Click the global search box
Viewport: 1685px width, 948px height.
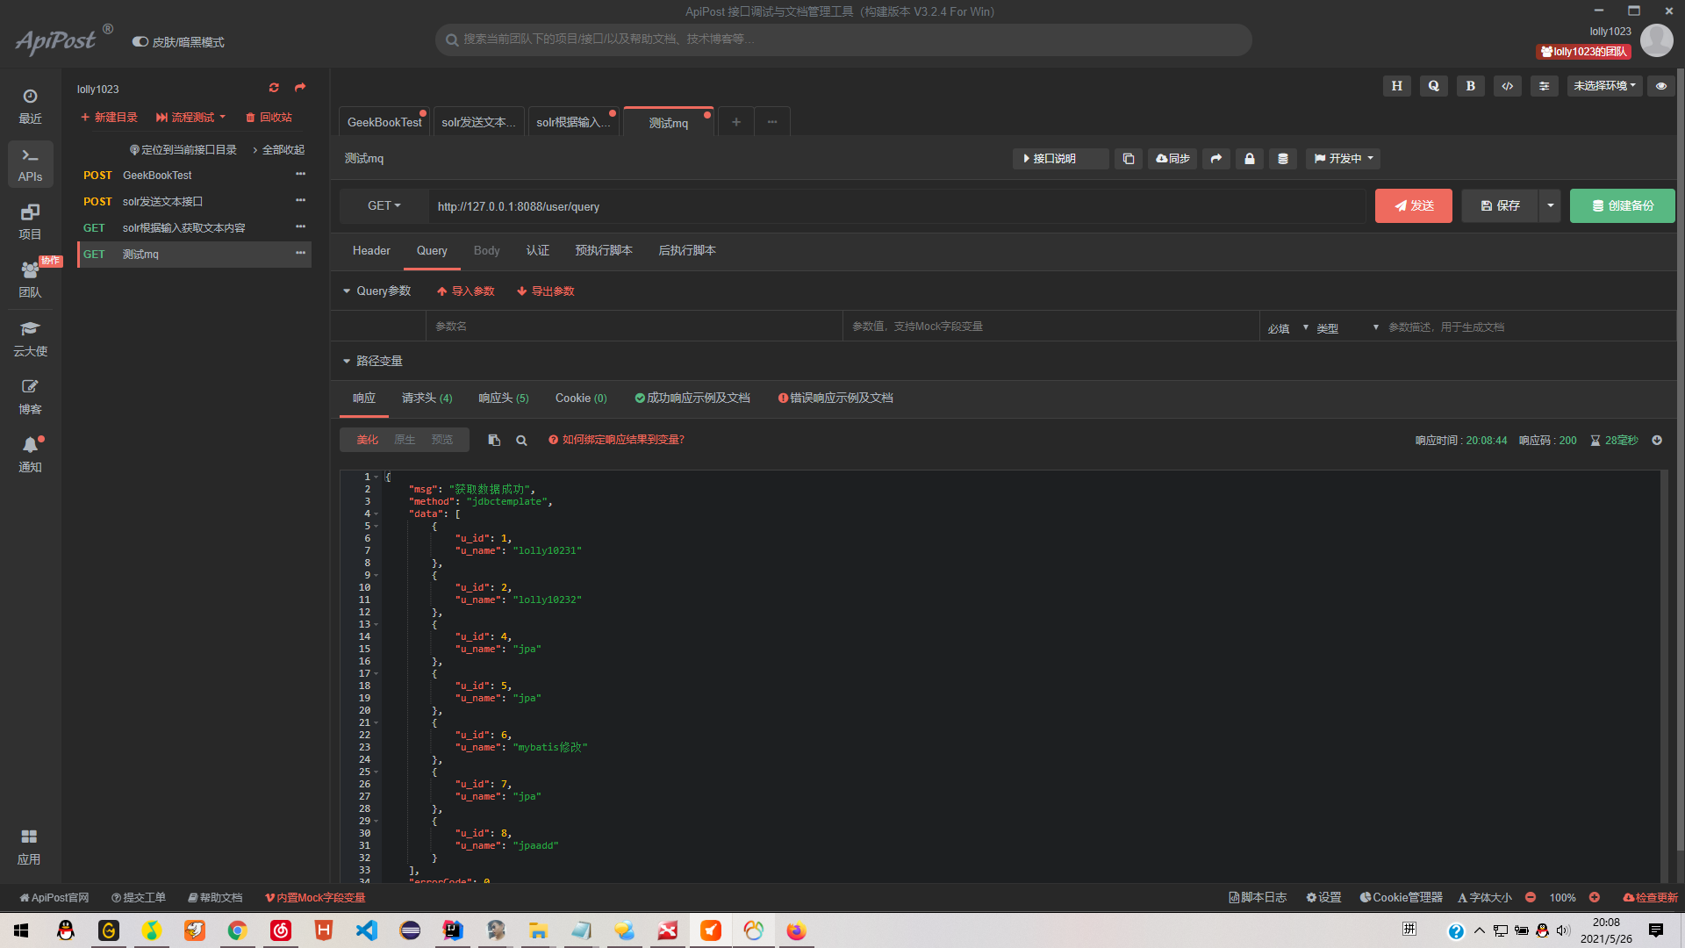843,39
